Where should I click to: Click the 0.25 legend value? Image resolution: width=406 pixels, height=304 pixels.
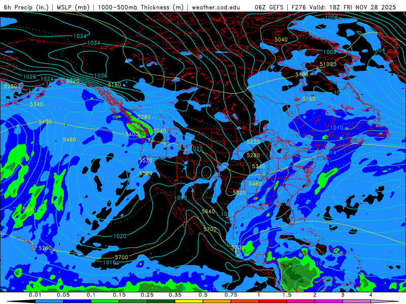click(x=147, y=295)
